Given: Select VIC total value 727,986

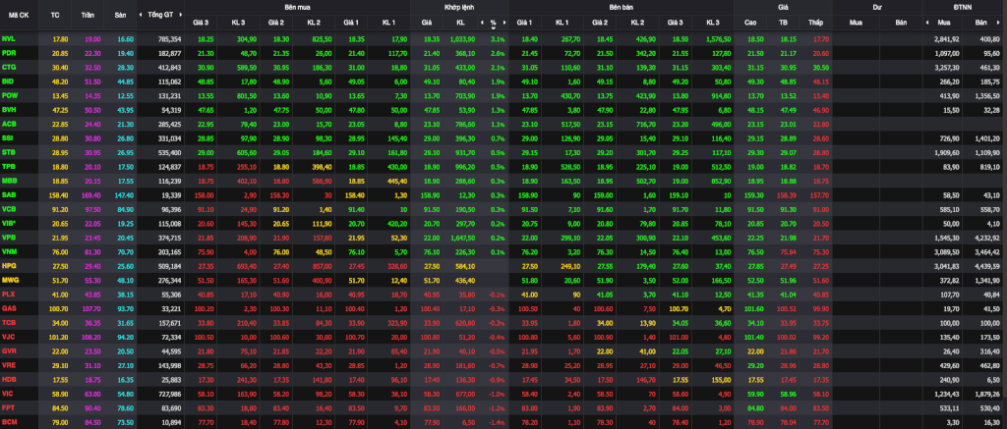Looking at the screenshot, I should 169,393.
